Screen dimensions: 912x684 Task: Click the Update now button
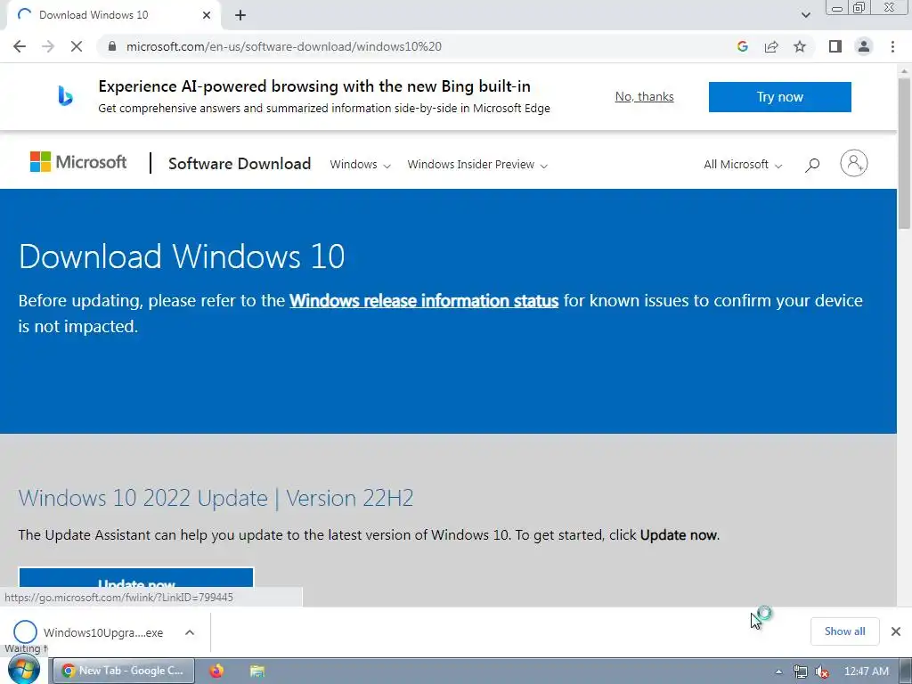tap(136, 578)
